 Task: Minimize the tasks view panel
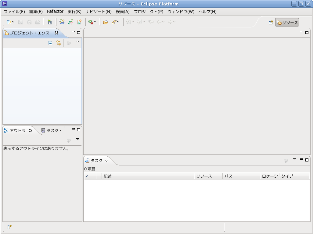(x=301, y=159)
